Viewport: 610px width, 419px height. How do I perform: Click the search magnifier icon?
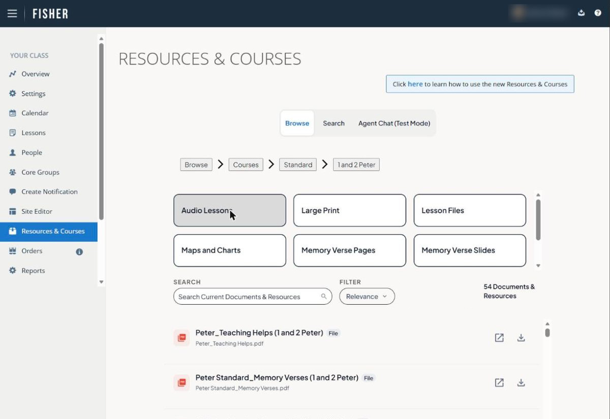pyautogui.click(x=324, y=297)
